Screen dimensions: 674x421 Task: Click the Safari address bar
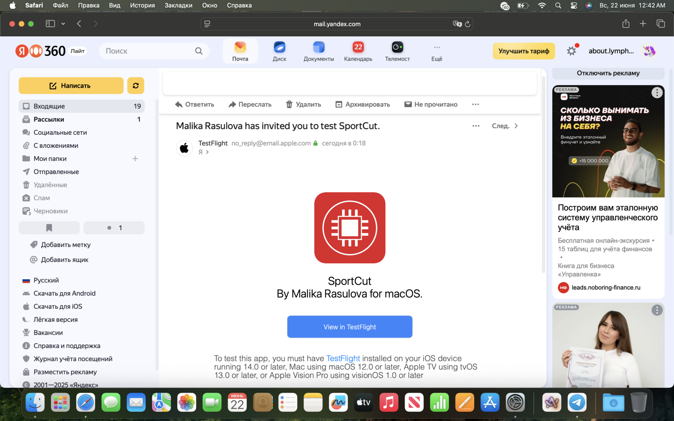[337, 24]
